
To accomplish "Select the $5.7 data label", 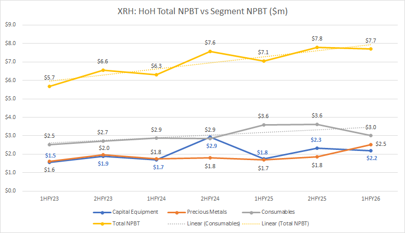I will click(50, 78).
